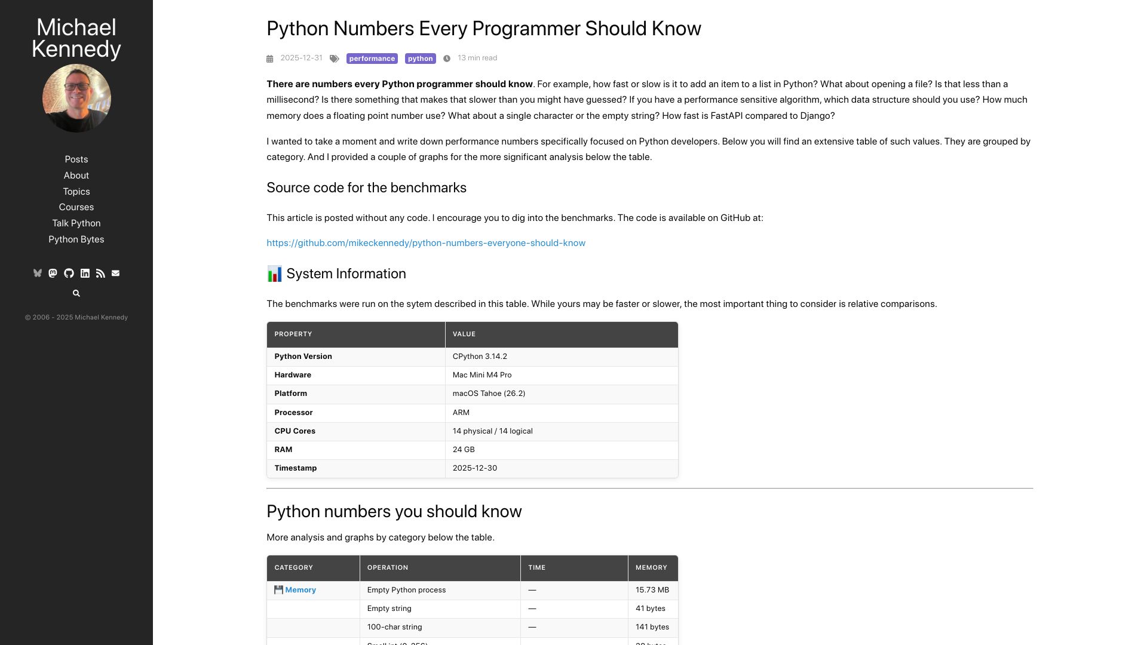Click Michael Kennedy site title

click(76, 38)
